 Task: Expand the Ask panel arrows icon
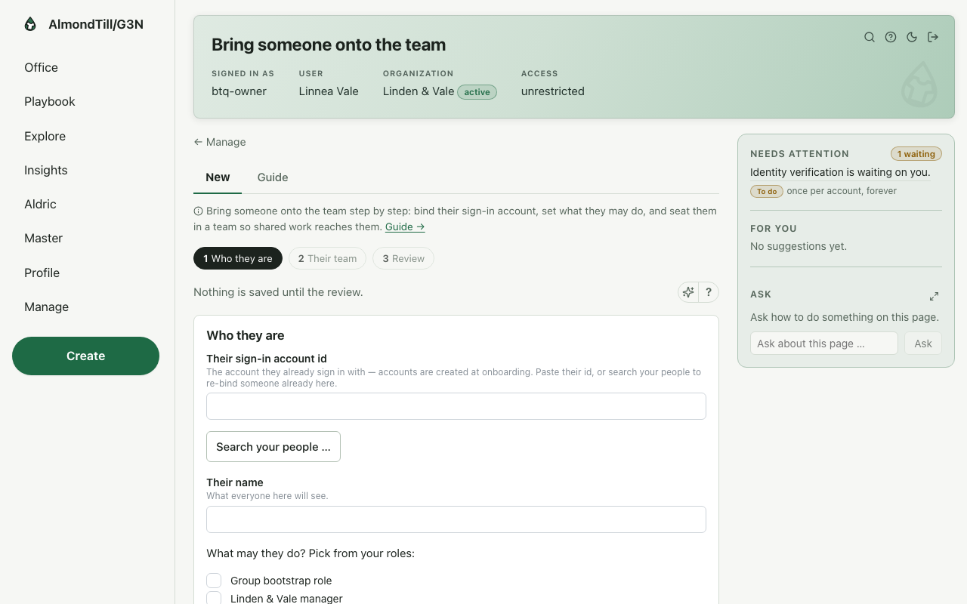pyautogui.click(x=934, y=296)
